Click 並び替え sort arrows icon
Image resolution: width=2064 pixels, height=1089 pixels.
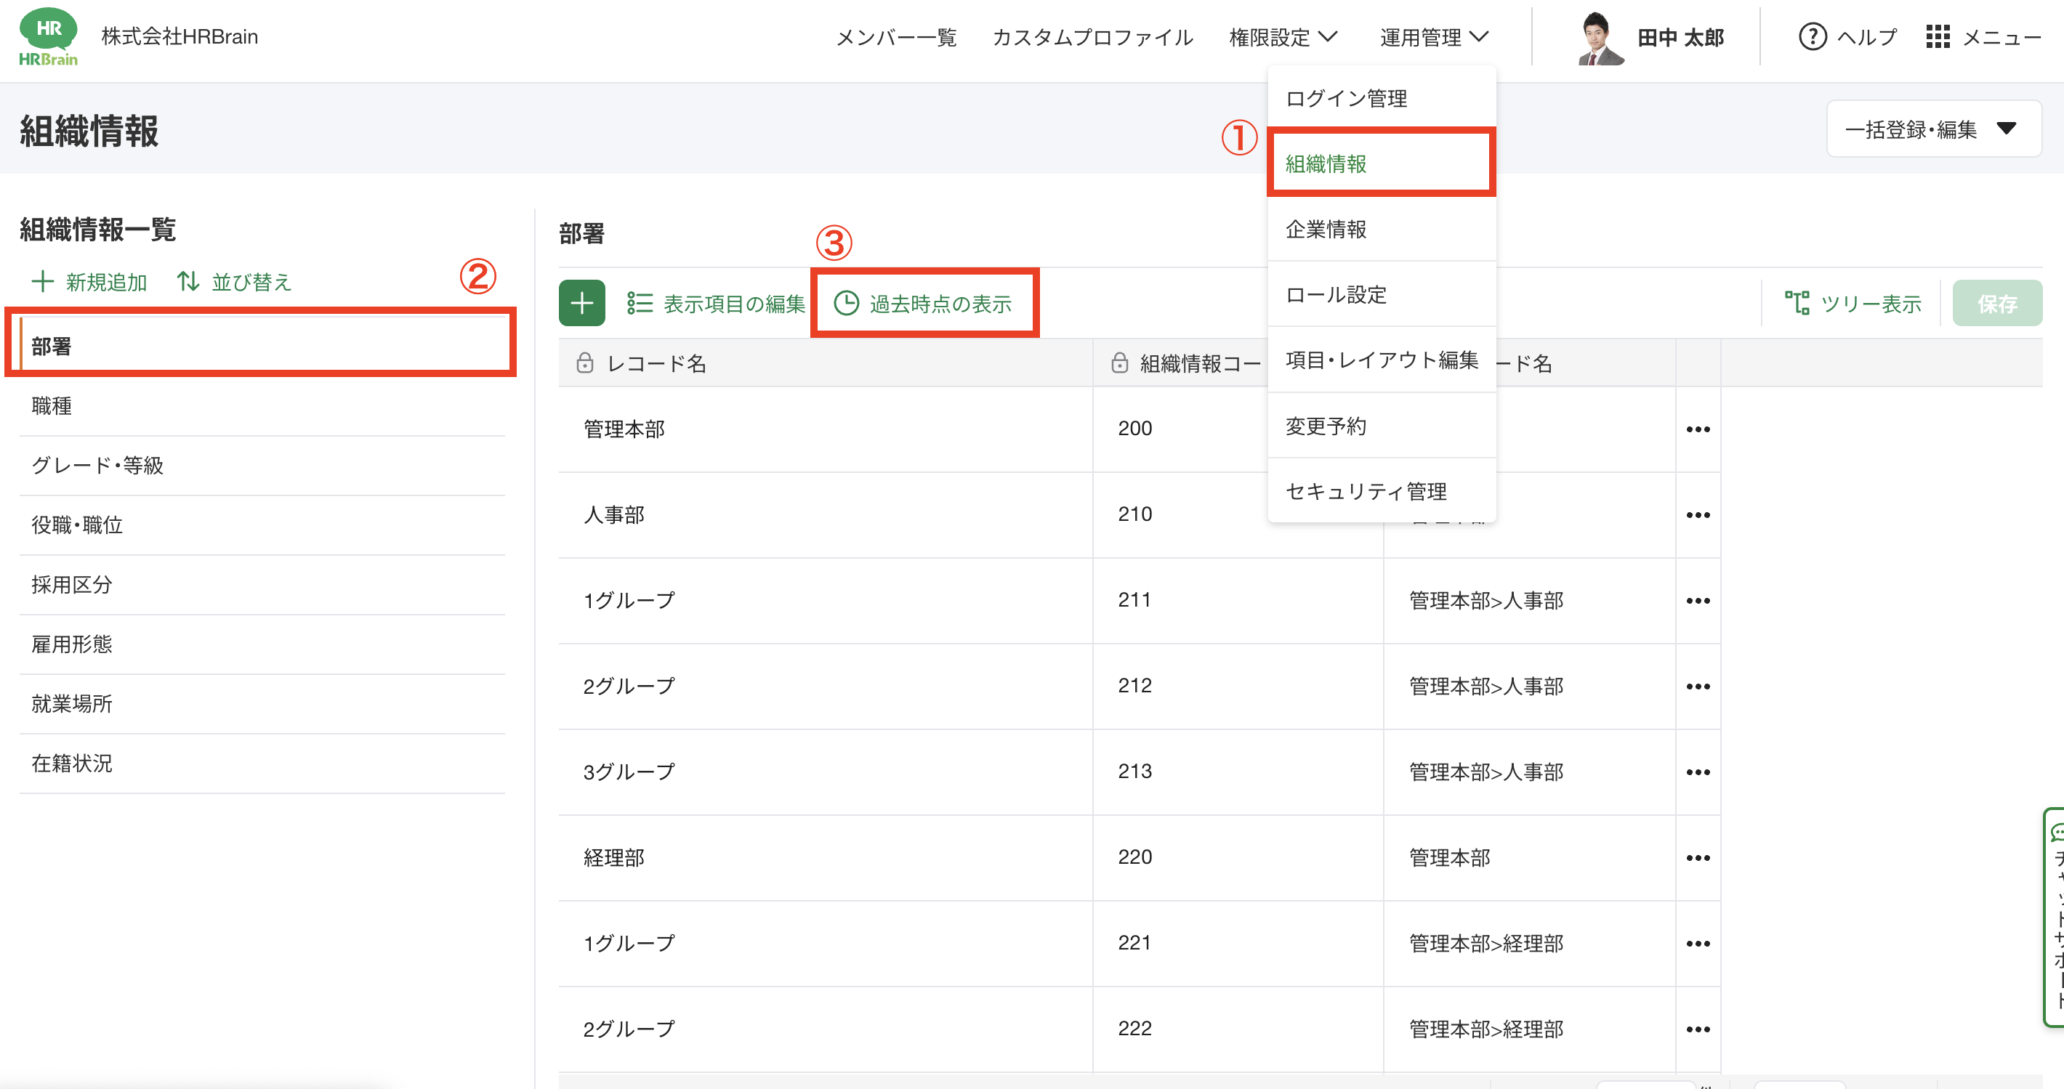[x=188, y=281]
